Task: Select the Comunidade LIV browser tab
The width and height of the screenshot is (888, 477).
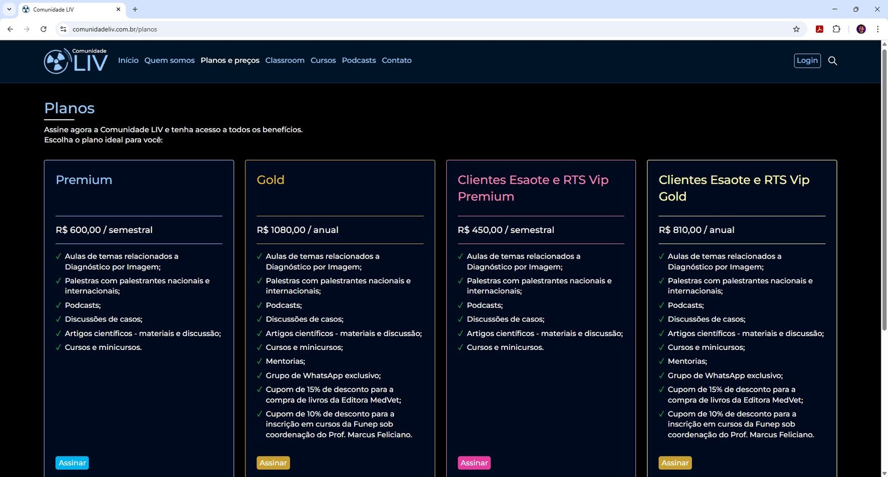Action: 72,9
